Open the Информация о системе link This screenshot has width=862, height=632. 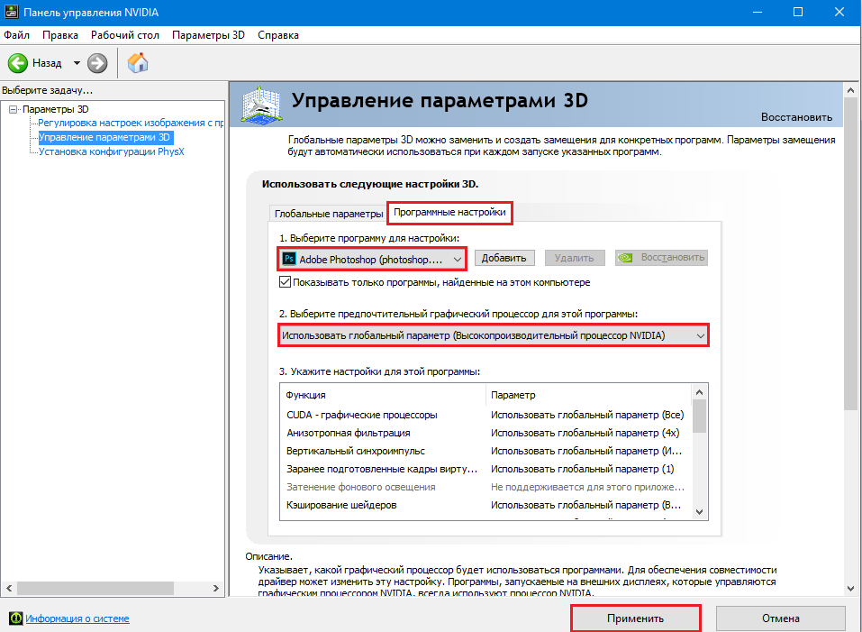coord(77,618)
